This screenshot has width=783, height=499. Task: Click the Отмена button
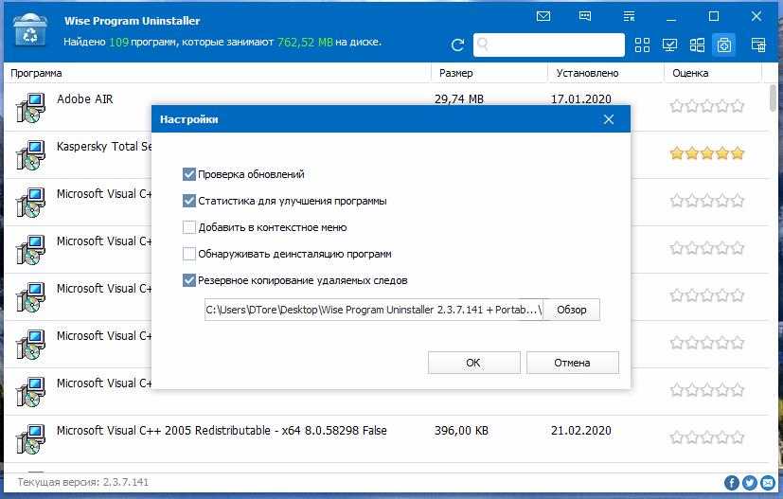coord(572,363)
